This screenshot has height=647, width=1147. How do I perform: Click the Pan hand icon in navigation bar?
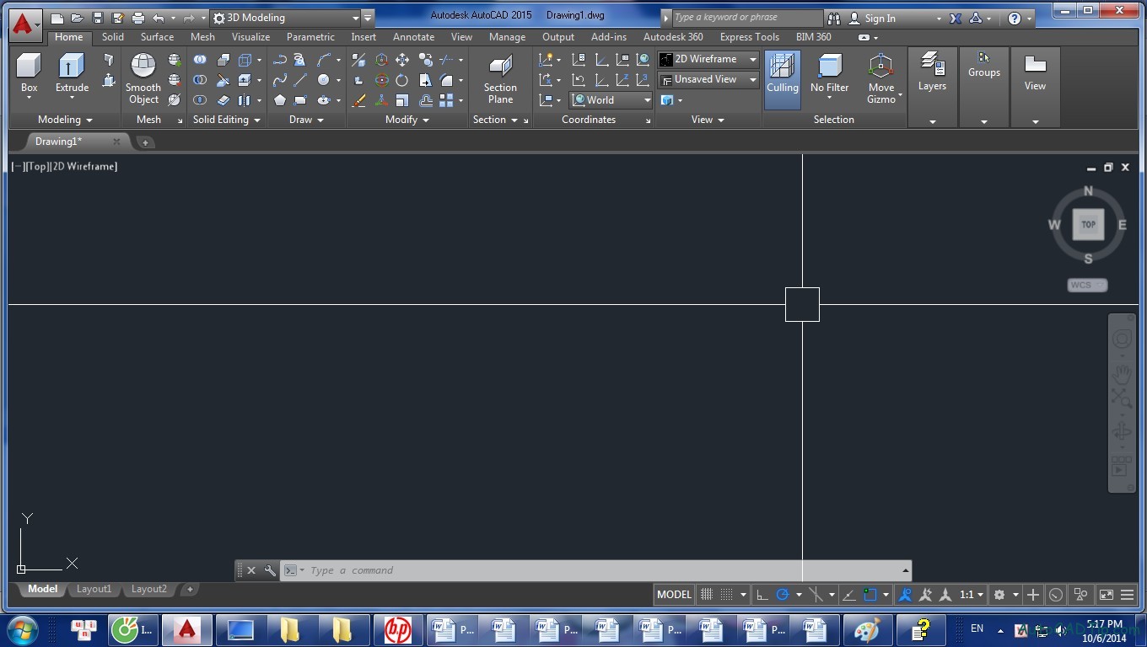1122,373
